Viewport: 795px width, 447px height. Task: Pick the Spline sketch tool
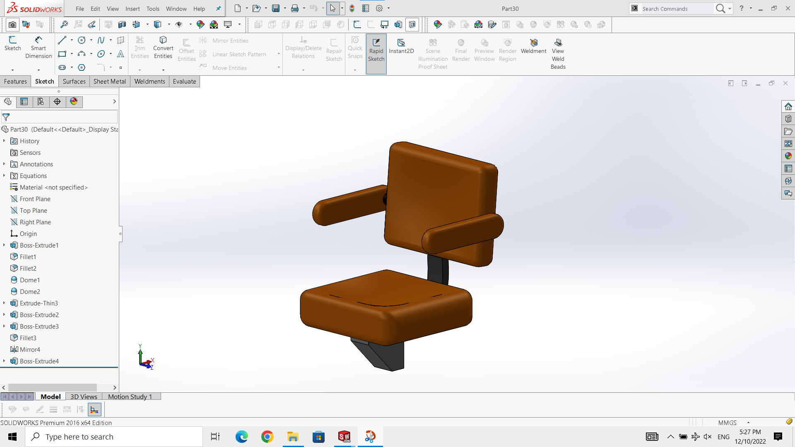point(101,40)
